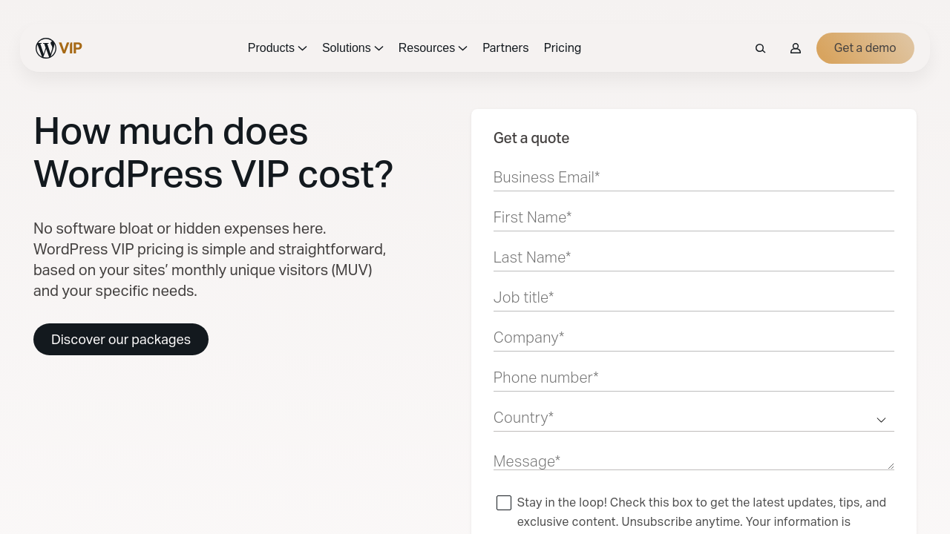
Task: Click the Country dropdown arrow icon
Action: pos(881,420)
